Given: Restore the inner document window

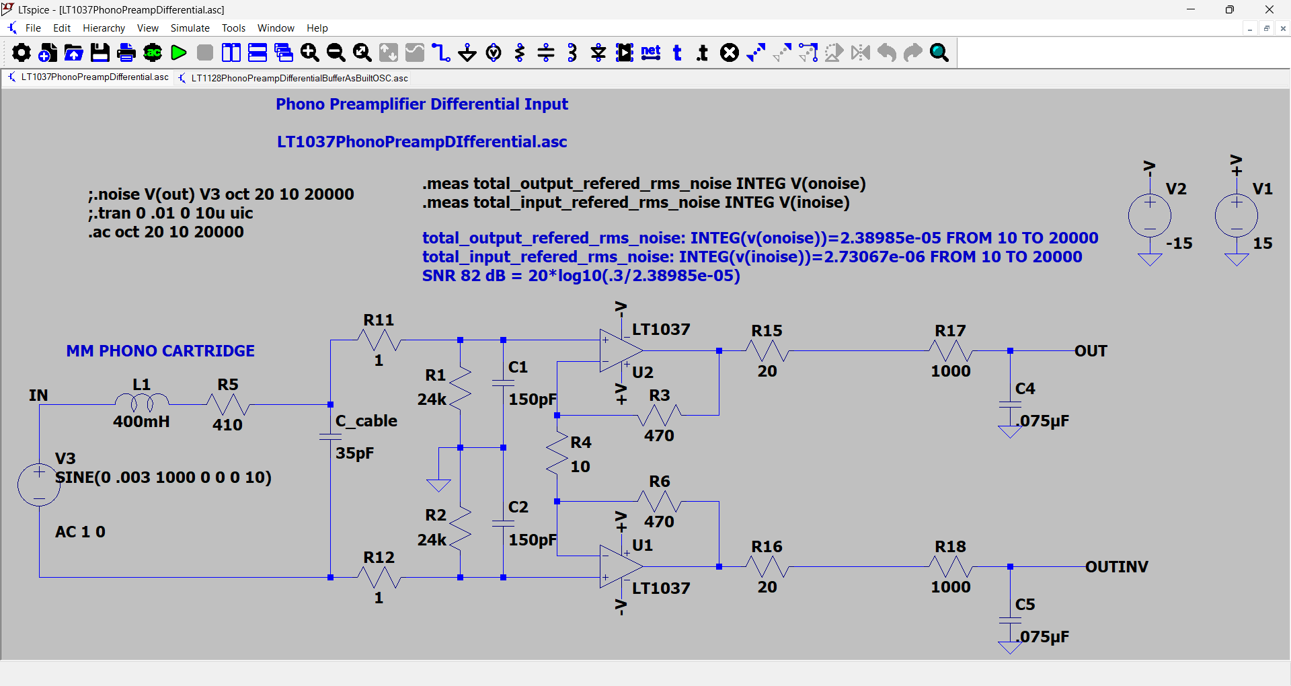Looking at the screenshot, I should pos(1267,28).
